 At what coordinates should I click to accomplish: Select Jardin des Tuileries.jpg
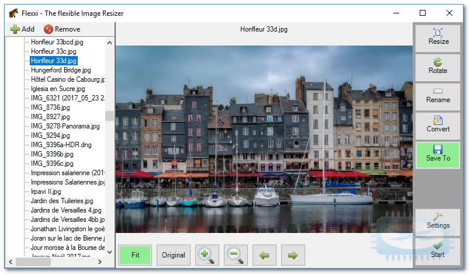pyautogui.click(x=62, y=201)
